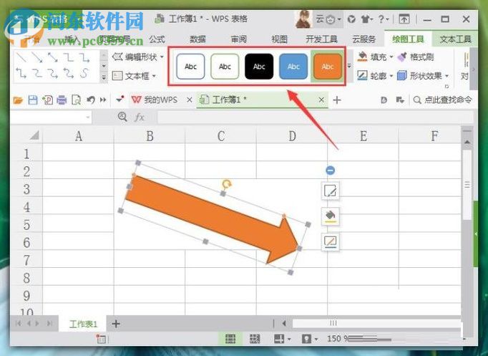Apply the blue Abc shape style

tap(293, 67)
